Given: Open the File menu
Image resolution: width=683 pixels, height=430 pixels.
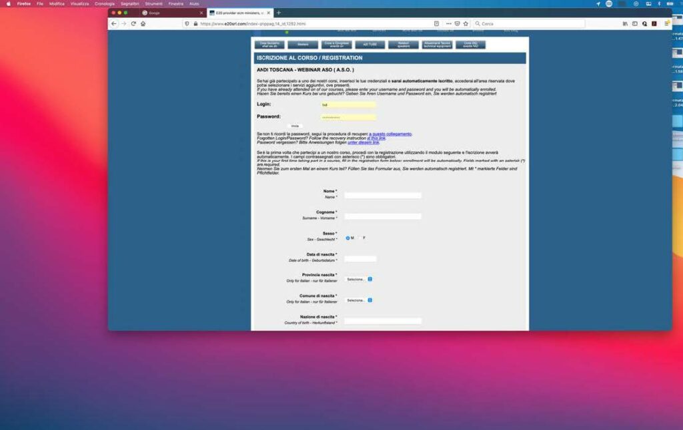Looking at the screenshot, I should pos(40,3).
